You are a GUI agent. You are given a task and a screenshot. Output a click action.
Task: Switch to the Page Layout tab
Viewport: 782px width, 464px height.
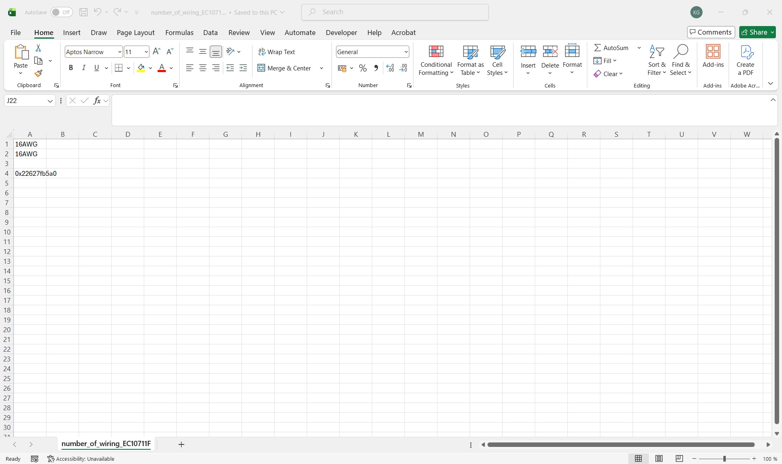pos(135,33)
